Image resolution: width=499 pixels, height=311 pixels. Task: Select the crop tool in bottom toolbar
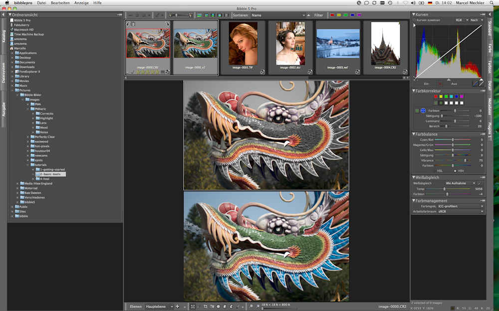click(206, 307)
